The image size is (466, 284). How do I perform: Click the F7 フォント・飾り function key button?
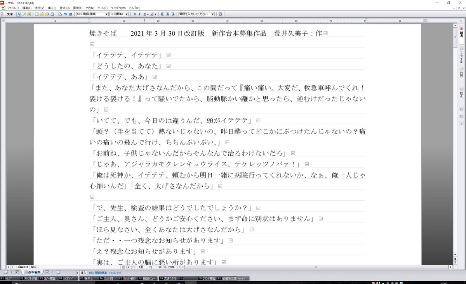[127, 278]
